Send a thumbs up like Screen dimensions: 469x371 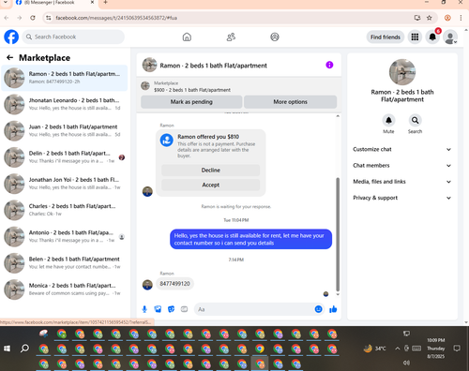[x=333, y=309]
